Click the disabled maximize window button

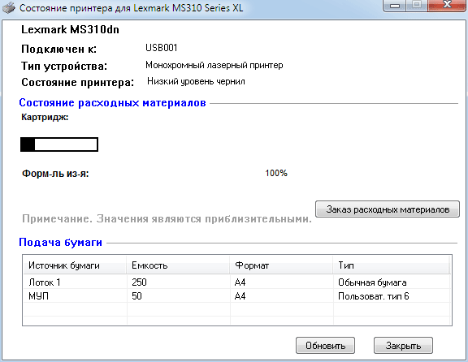418,5
